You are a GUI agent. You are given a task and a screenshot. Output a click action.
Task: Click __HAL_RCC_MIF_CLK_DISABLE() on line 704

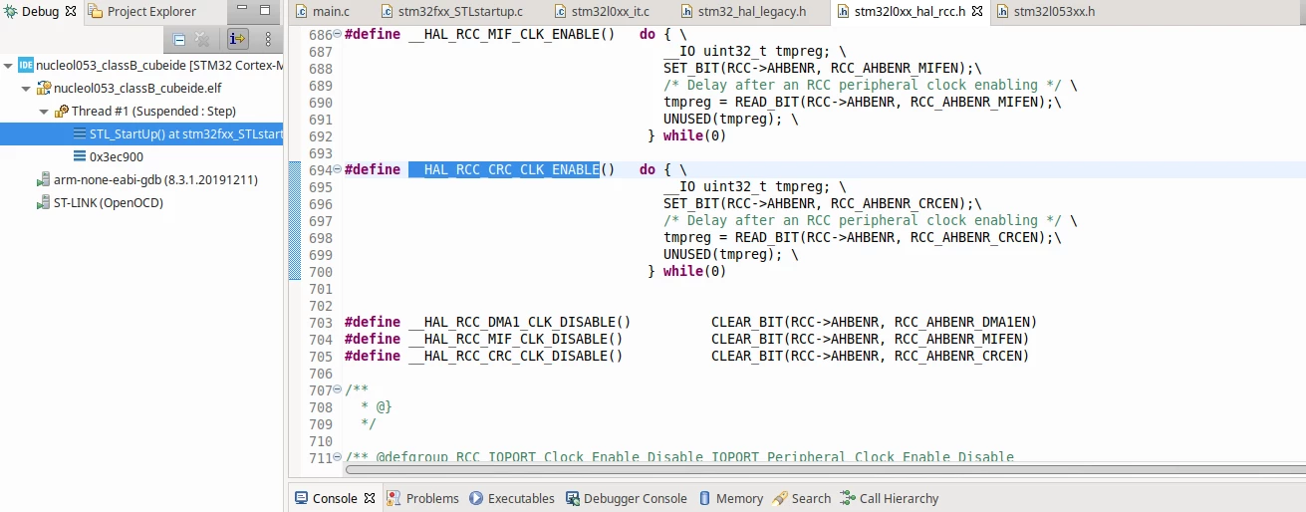point(516,340)
